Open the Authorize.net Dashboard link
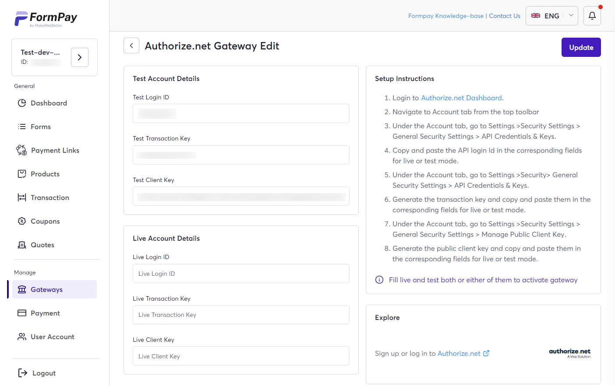 click(461, 98)
